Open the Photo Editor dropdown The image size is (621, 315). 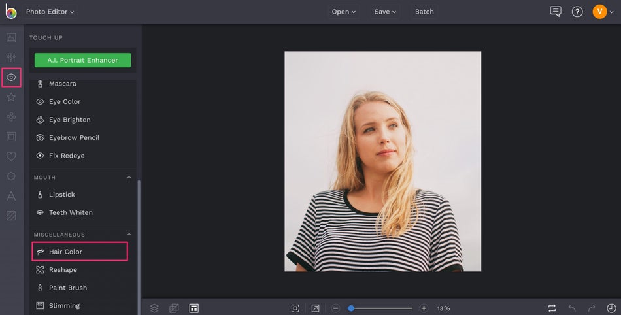click(50, 12)
